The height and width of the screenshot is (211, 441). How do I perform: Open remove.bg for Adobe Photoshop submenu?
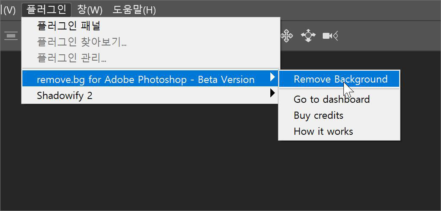[x=151, y=79]
